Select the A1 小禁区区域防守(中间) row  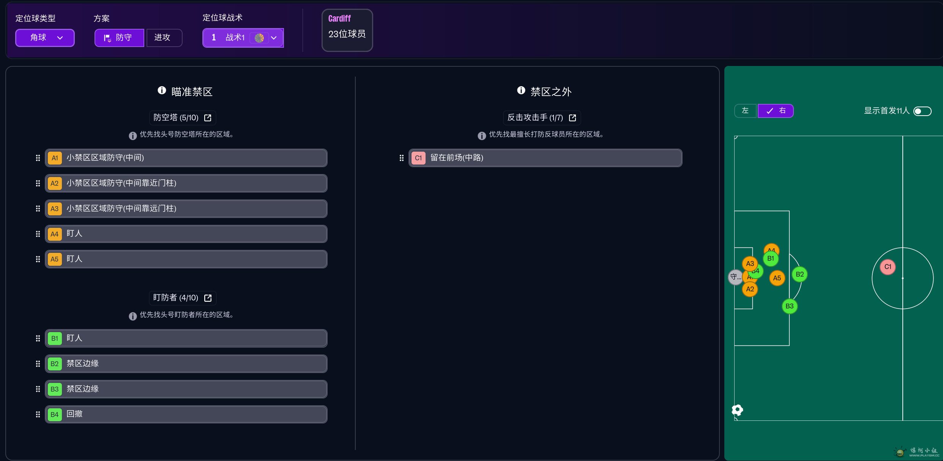186,158
